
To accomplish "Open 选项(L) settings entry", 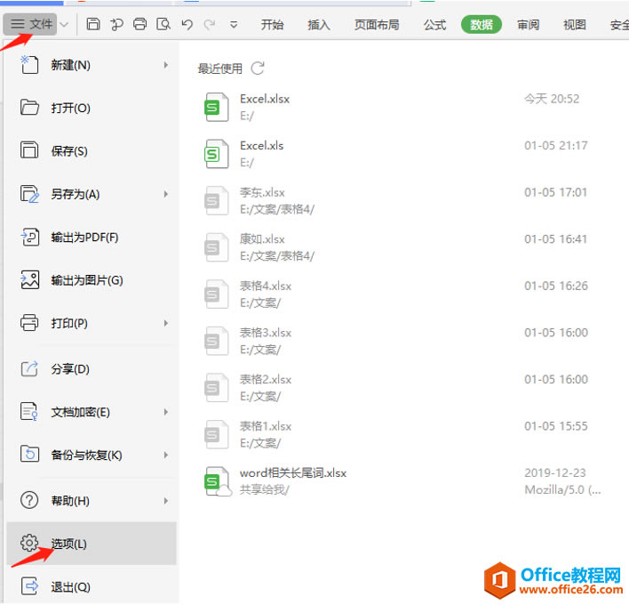I will [92, 544].
